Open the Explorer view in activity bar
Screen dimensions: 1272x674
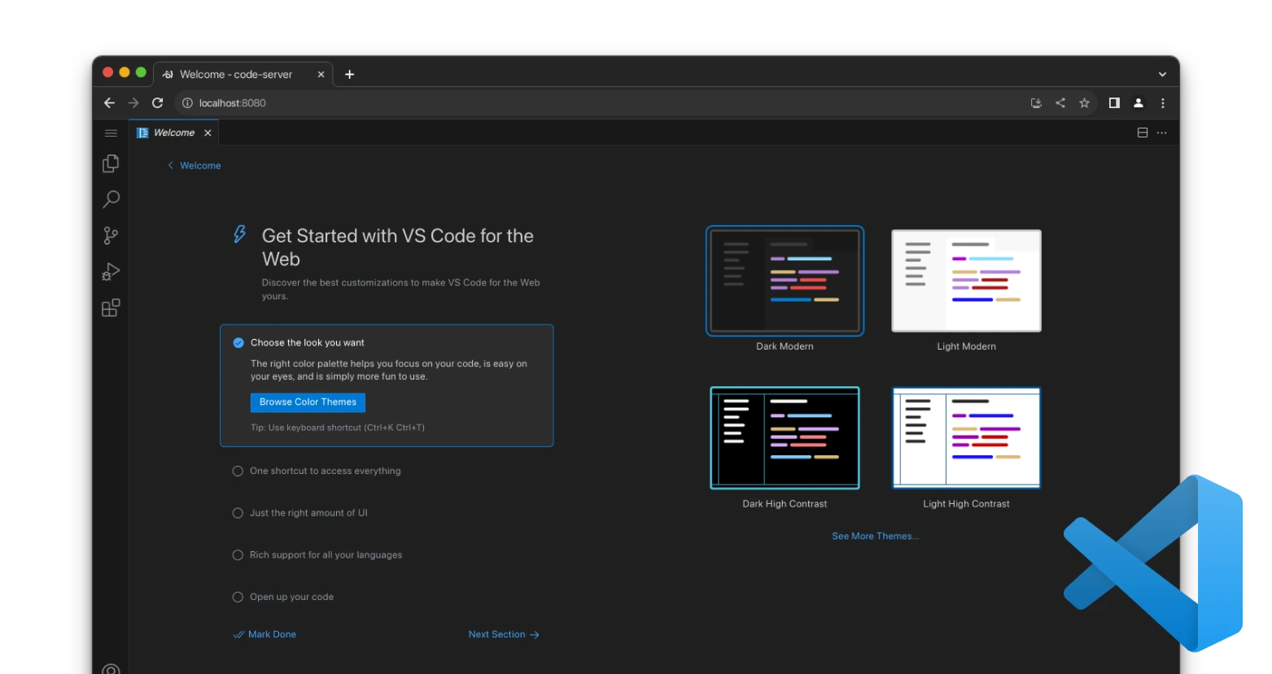pos(111,163)
